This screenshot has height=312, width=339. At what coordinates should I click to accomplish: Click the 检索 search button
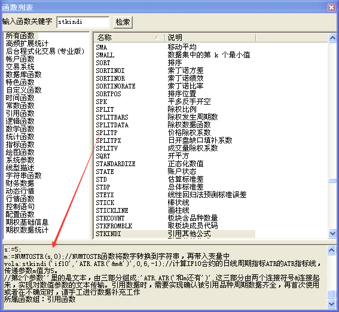pyautogui.click(x=123, y=22)
